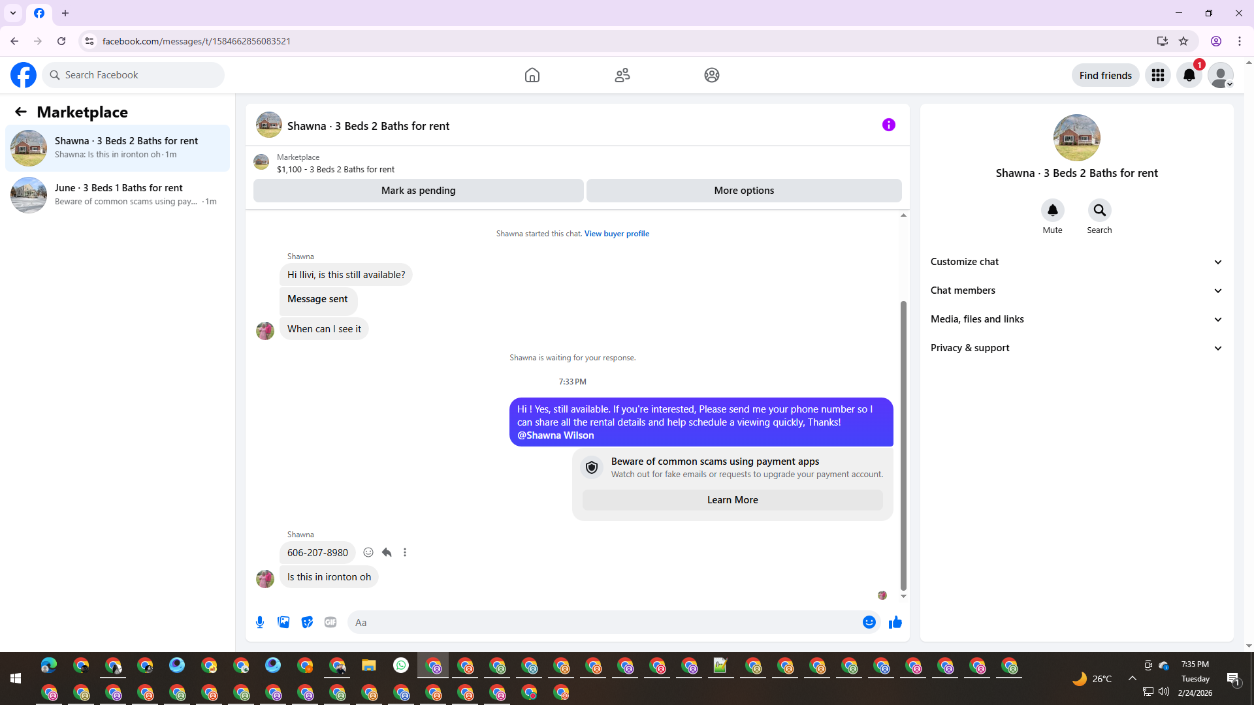Open the View buyer profile link
The width and height of the screenshot is (1254, 705).
click(x=617, y=234)
